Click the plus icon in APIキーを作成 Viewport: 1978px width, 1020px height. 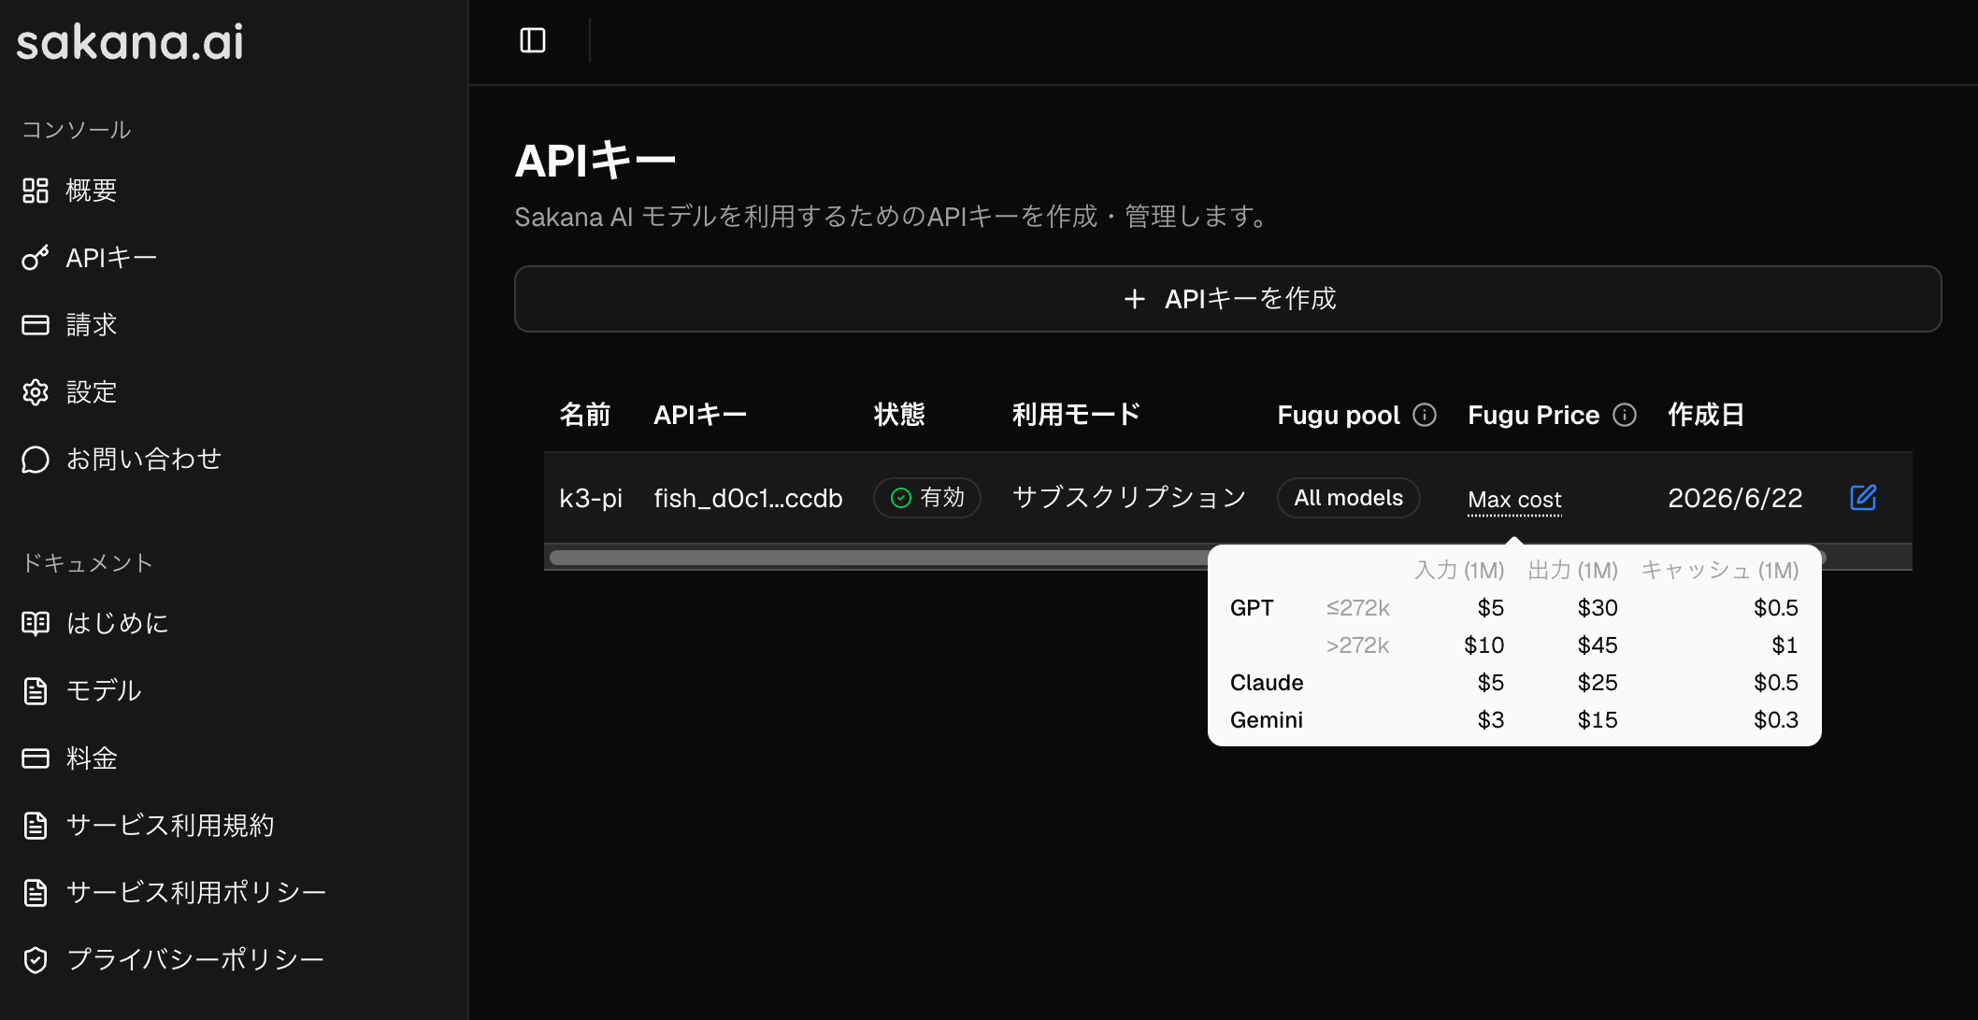[1134, 299]
